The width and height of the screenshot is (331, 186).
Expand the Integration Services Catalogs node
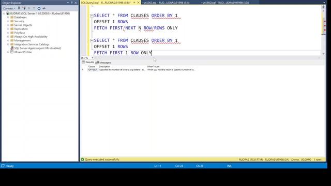[x=8, y=44]
